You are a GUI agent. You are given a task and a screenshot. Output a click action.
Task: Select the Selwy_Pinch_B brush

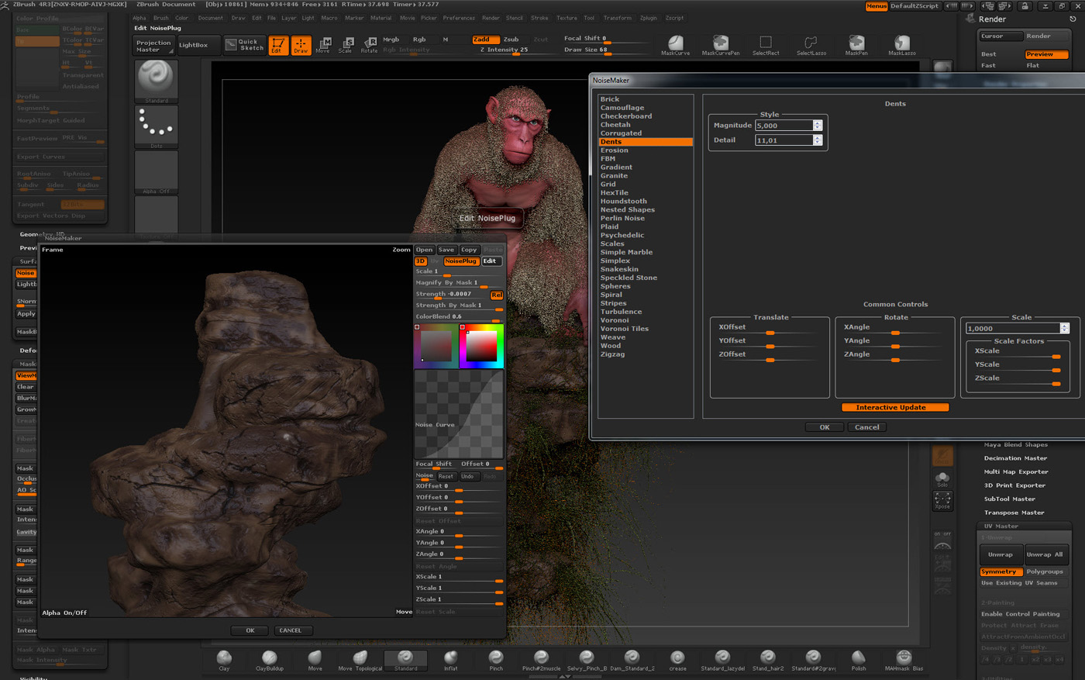[587, 660]
